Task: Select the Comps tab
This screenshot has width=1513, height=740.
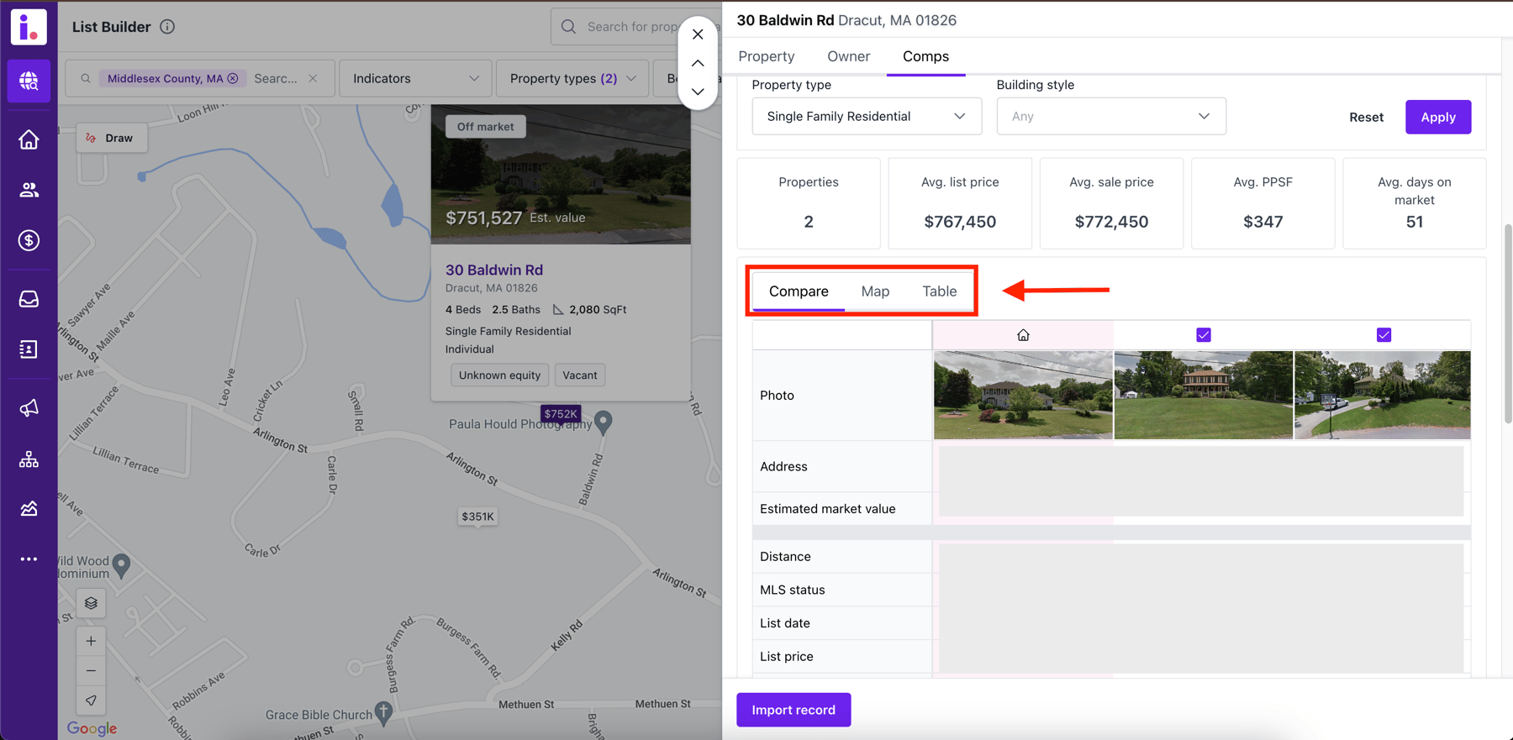Action: click(x=925, y=56)
